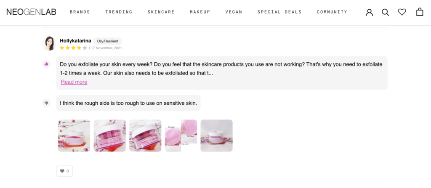The width and height of the screenshot is (431, 188).
Task: Open the first review photo thumbnail
Action: 74,135
